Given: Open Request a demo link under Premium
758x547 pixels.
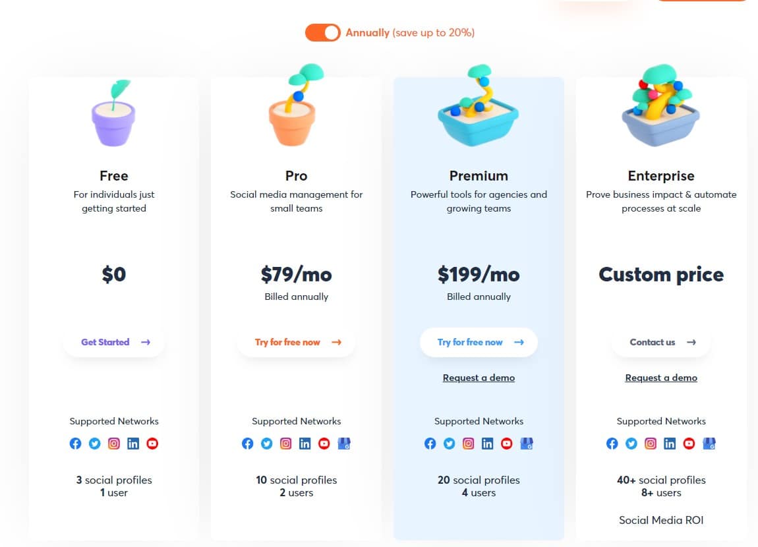Looking at the screenshot, I should tap(479, 378).
